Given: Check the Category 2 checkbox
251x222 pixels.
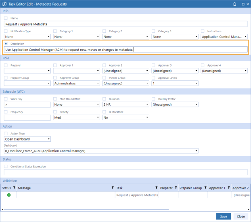Looking at the screenshot, I should [x=104, y=31].
